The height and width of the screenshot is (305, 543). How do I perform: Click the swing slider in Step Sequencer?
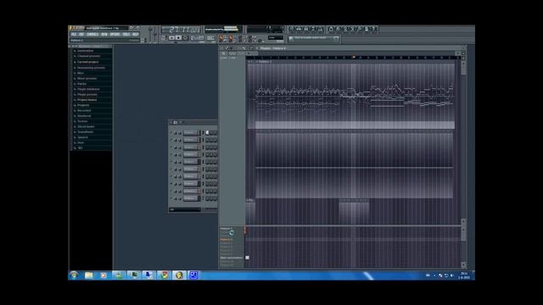click(x=210, y=209)
